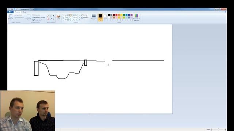Click the Undo icon in quick access toolbar
This screenshot has width=234, height=131.
pyautogui.click(x=14, y=9)
